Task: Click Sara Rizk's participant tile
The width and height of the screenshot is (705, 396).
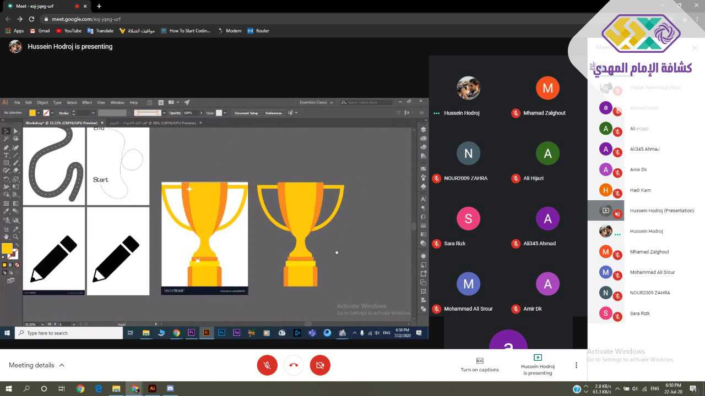Action: point(468,226)
